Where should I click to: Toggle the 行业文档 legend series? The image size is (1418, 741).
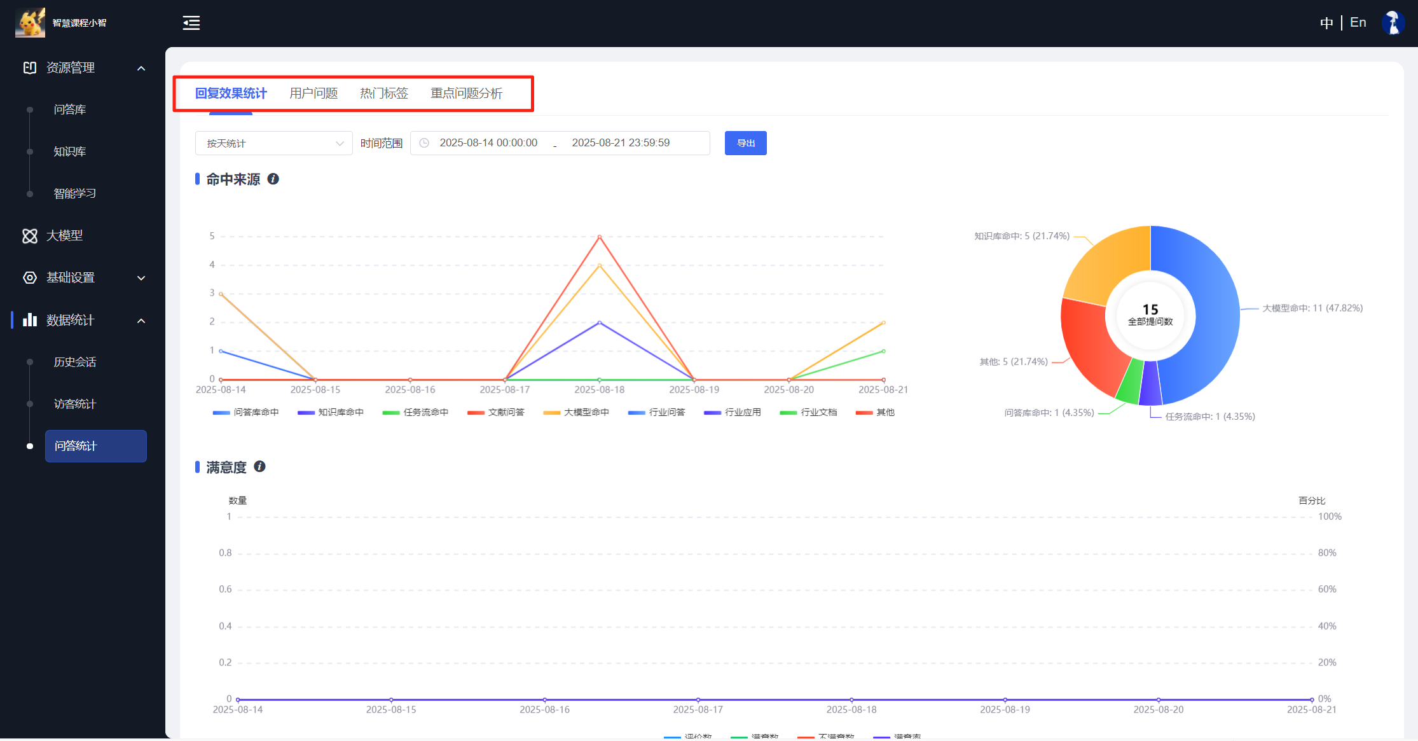[x=808, y=412]
